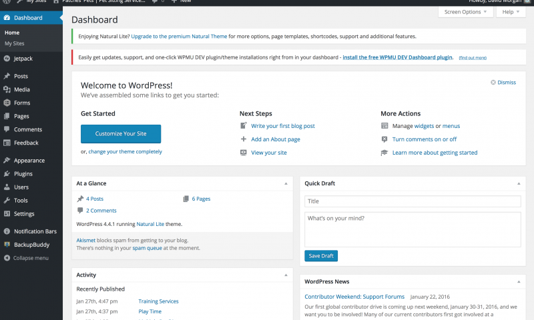
Task: Open the Akismet link
Action: [86, 241]
